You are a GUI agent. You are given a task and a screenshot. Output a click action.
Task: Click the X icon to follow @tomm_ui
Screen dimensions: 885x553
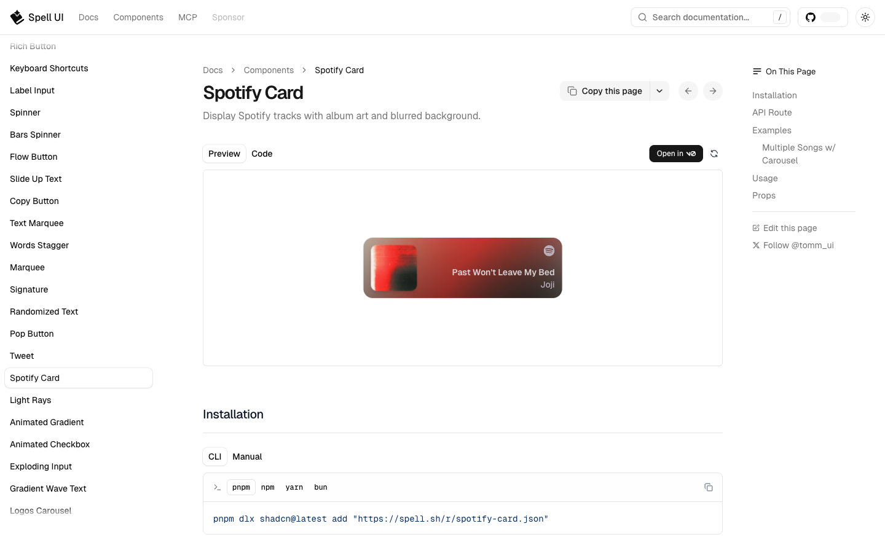756,245
